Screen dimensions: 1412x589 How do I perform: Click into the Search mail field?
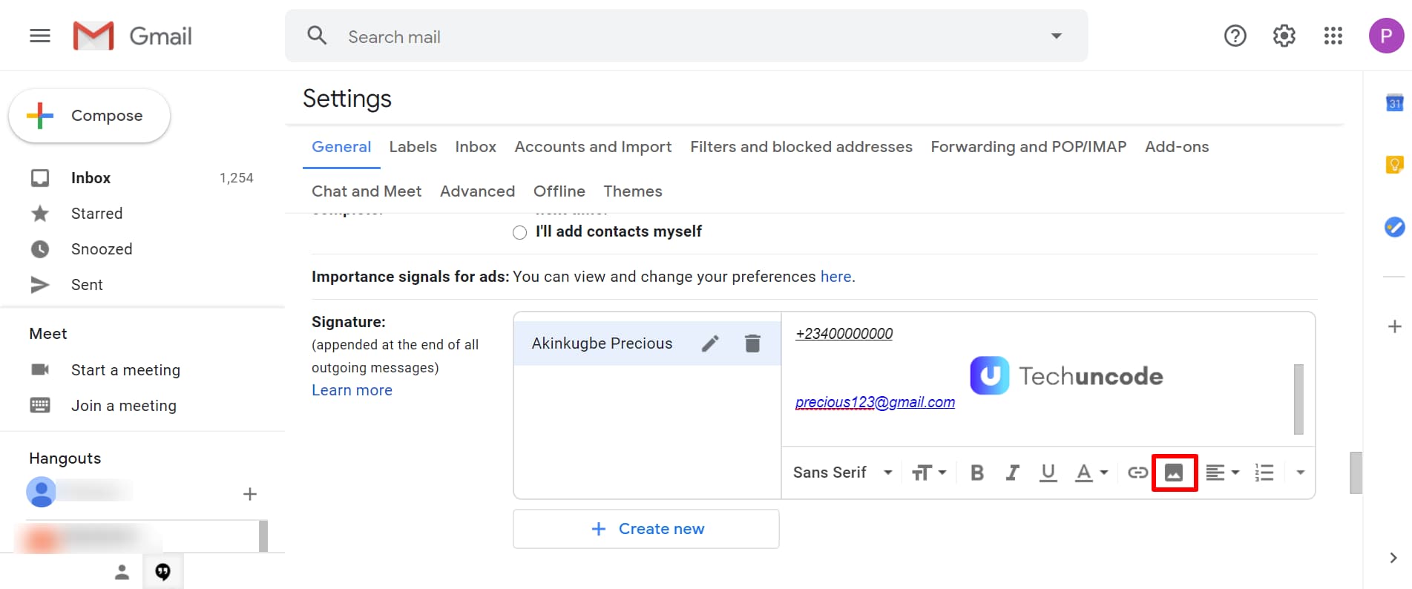point(668,36)
